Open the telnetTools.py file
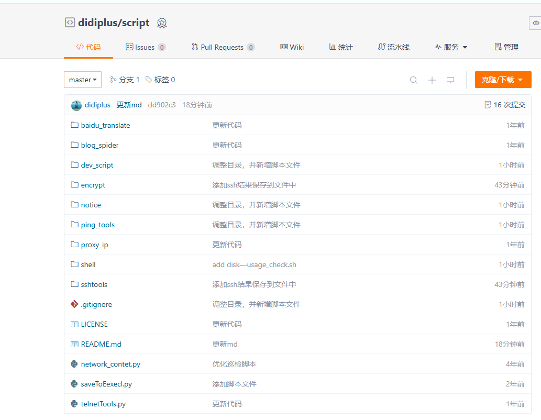The width and height of the screenshot is (541, 420). tap(104, 404)
